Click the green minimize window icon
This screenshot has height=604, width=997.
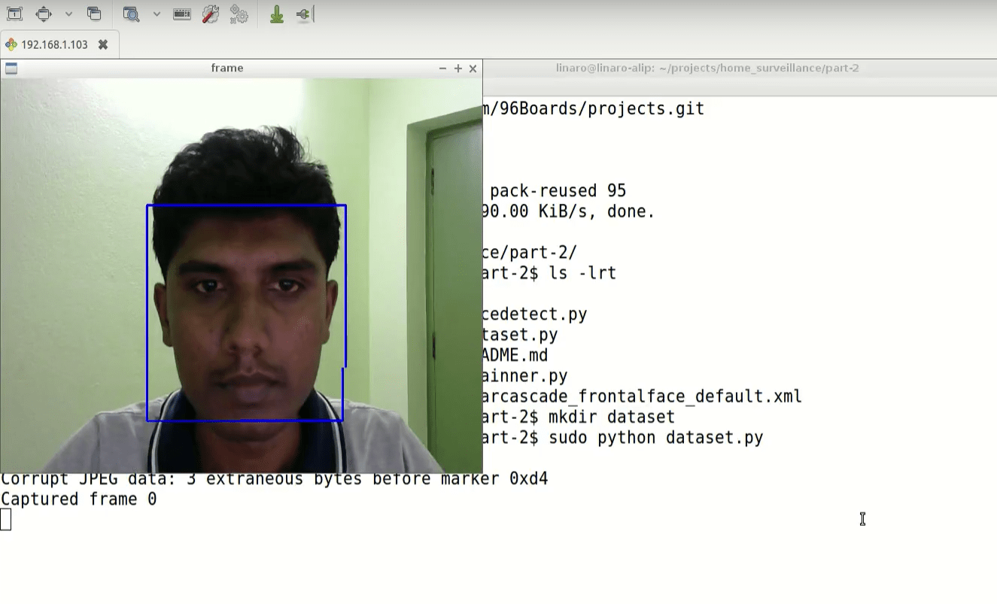coord(277,14)
